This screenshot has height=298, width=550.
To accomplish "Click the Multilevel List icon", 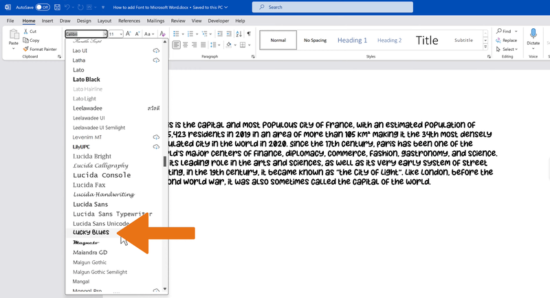I will click(x=204, y=34).
